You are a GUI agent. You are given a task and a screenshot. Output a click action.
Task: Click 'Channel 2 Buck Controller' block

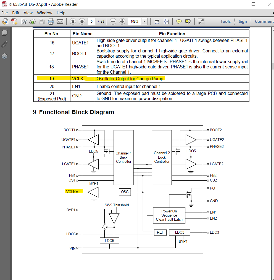(162, 157)
